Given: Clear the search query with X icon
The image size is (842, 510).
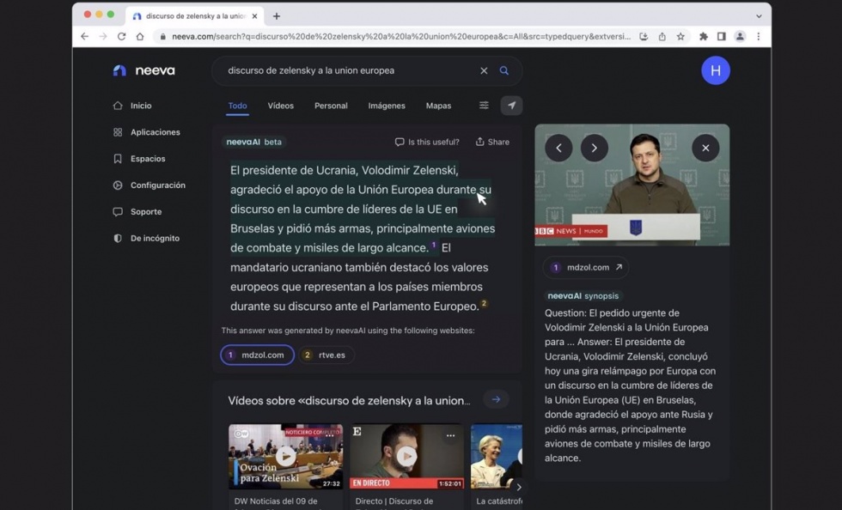Looking at the screenshot, I should coord(484,70).
